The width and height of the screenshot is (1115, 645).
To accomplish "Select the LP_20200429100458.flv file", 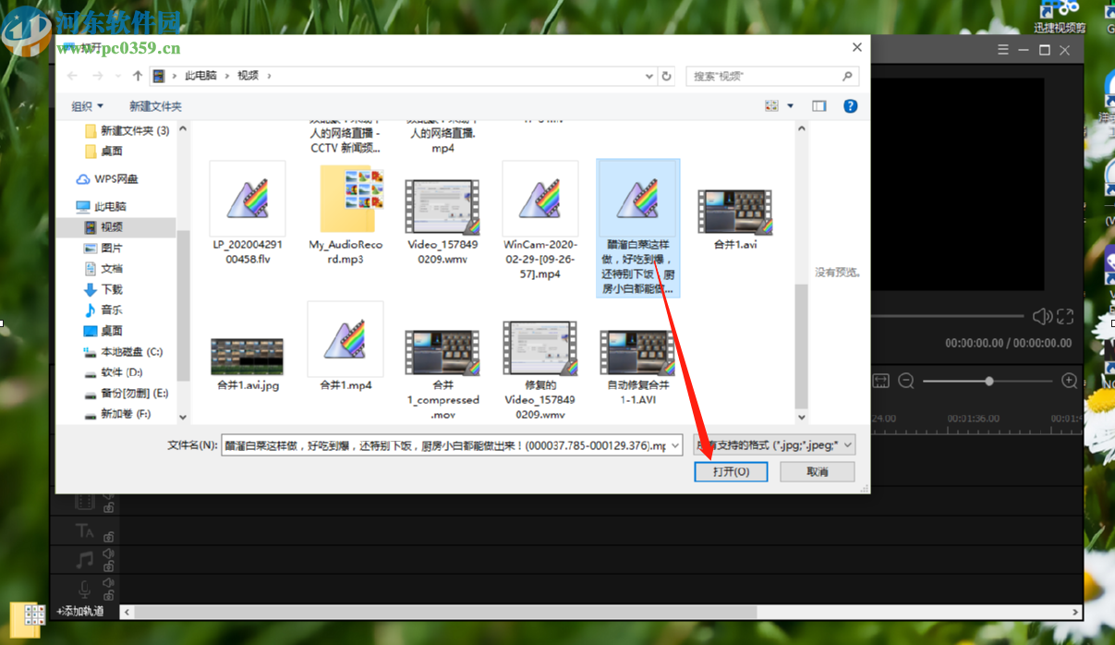I will click(247, 214).
